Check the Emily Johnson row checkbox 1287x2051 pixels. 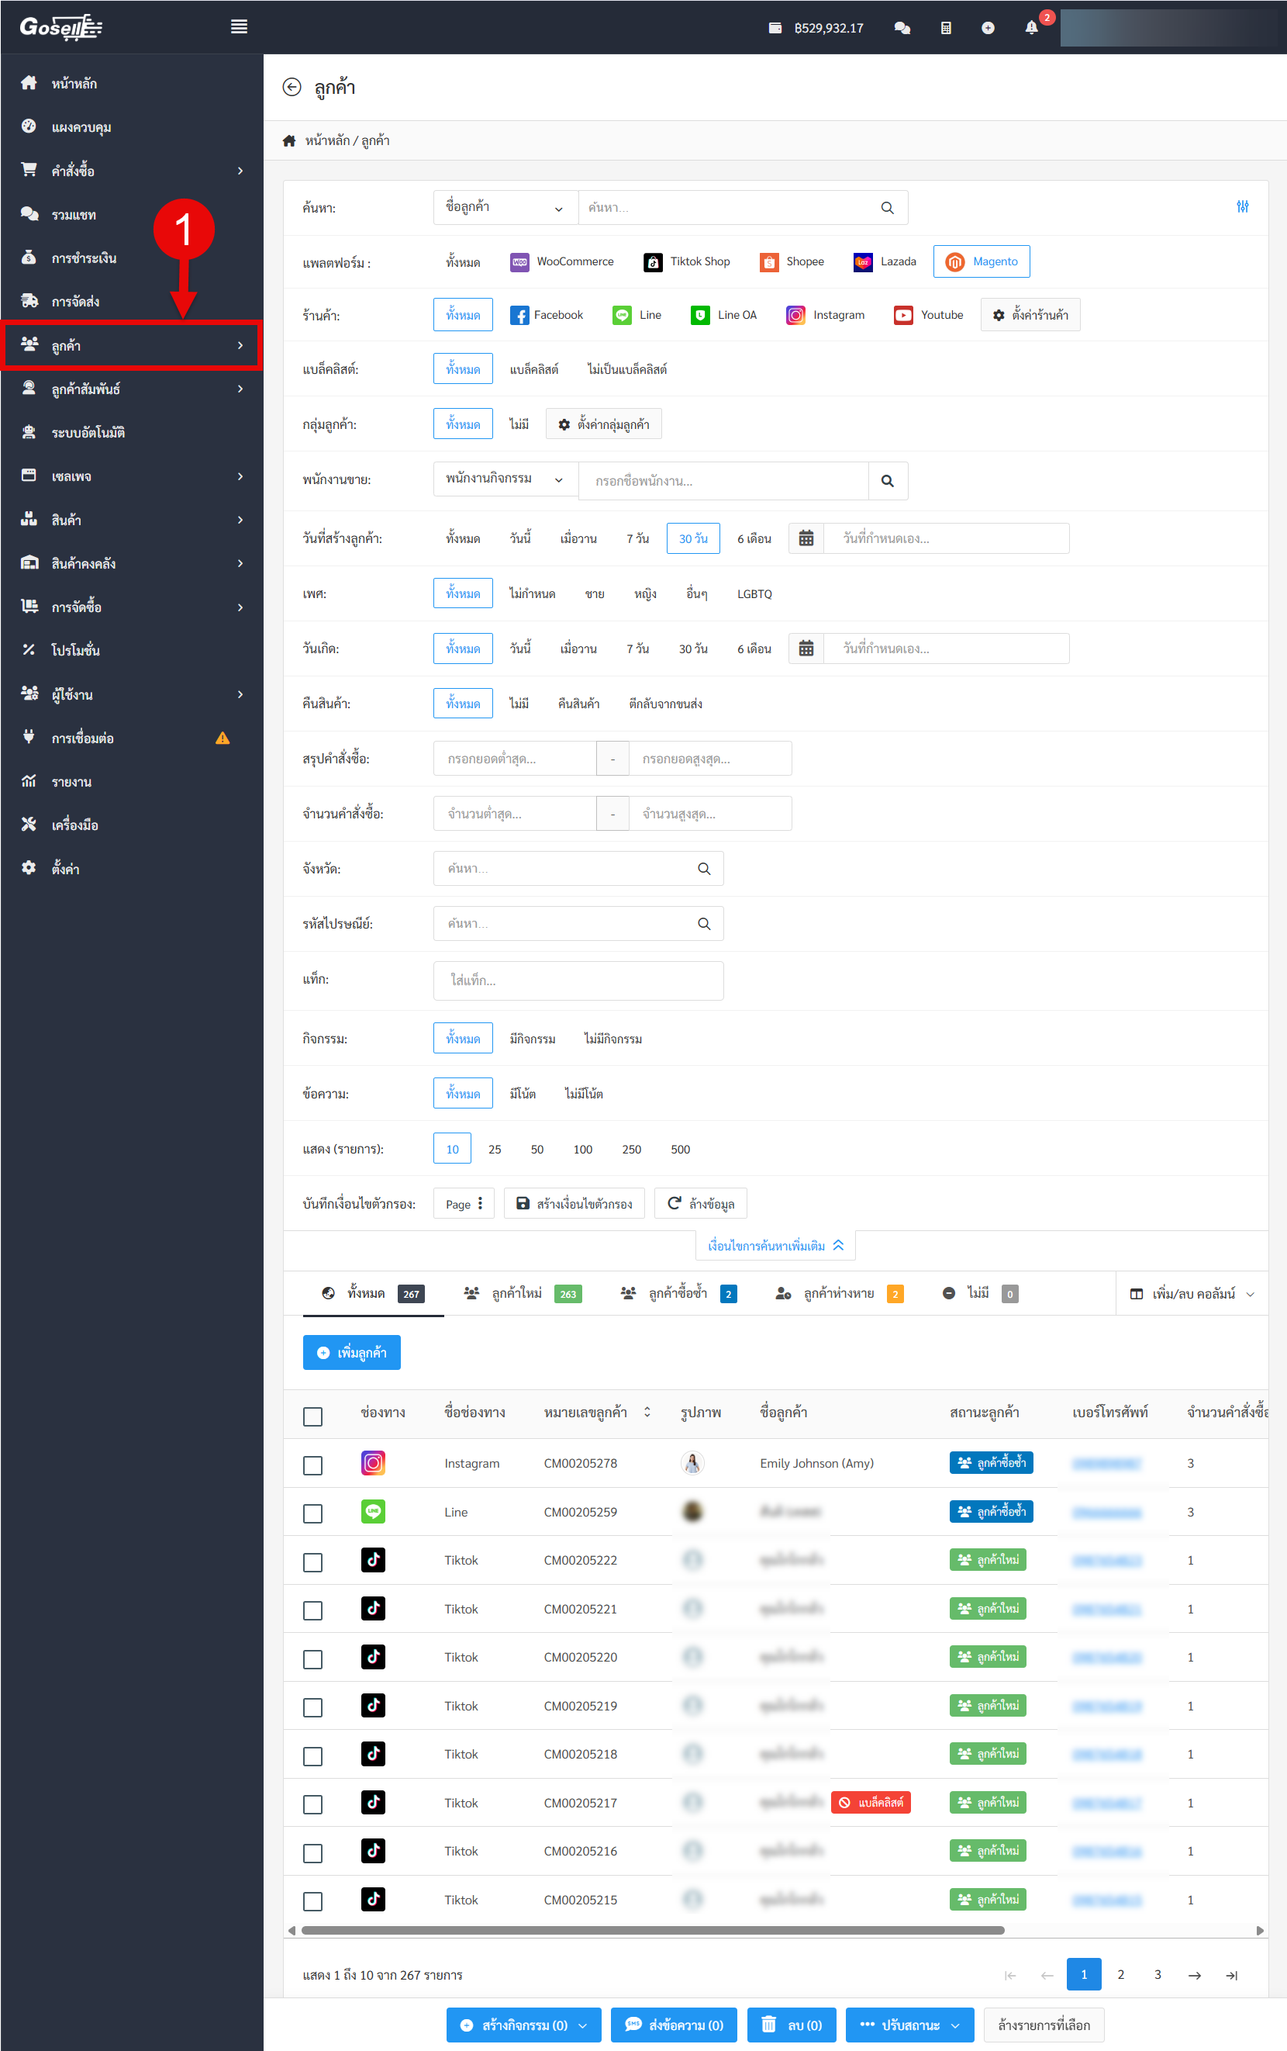tap(313, 1465)
